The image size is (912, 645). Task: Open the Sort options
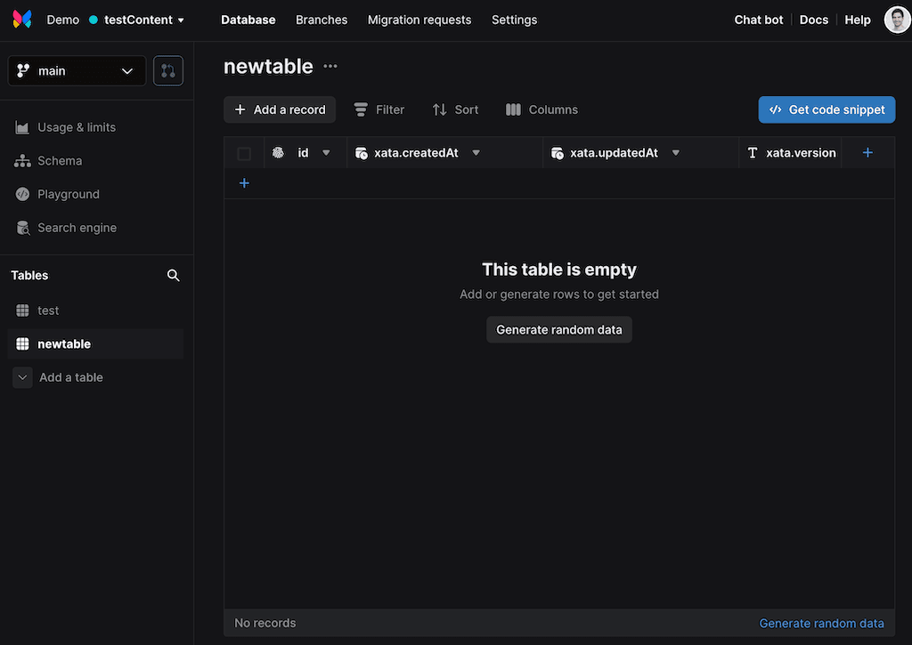click(455, 109)
